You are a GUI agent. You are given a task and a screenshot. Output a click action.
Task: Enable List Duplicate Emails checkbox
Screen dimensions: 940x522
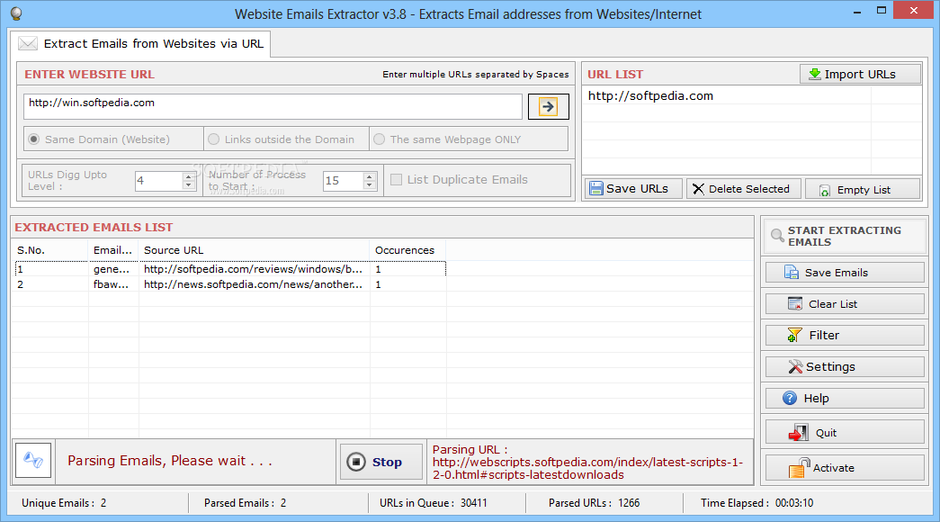coord(397,179)
